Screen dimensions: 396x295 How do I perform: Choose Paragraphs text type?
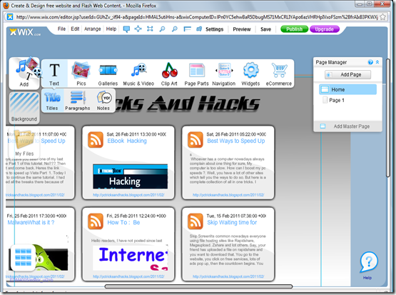click(x=78, y=101)
